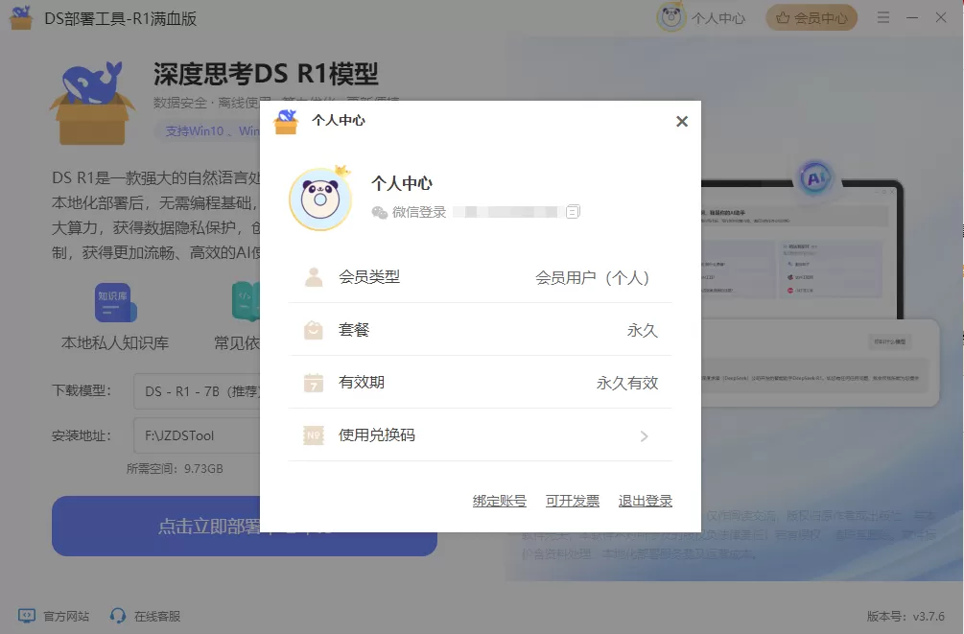Click the 安装地址 input field F:\JZDSTool
964x634 pixels.
[x=197, y=435]
